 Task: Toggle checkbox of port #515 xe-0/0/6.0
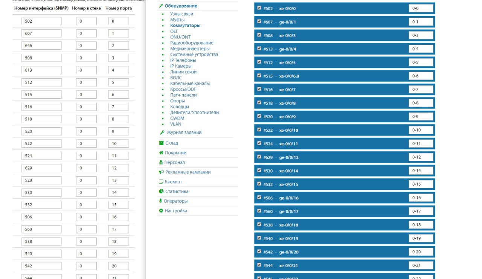pyautogui.click(x=259, y=76)
